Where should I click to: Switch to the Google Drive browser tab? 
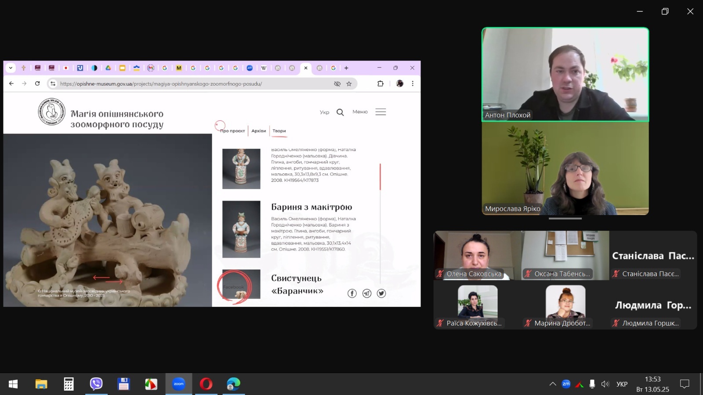pyautogui.click(x=108, y=68)
